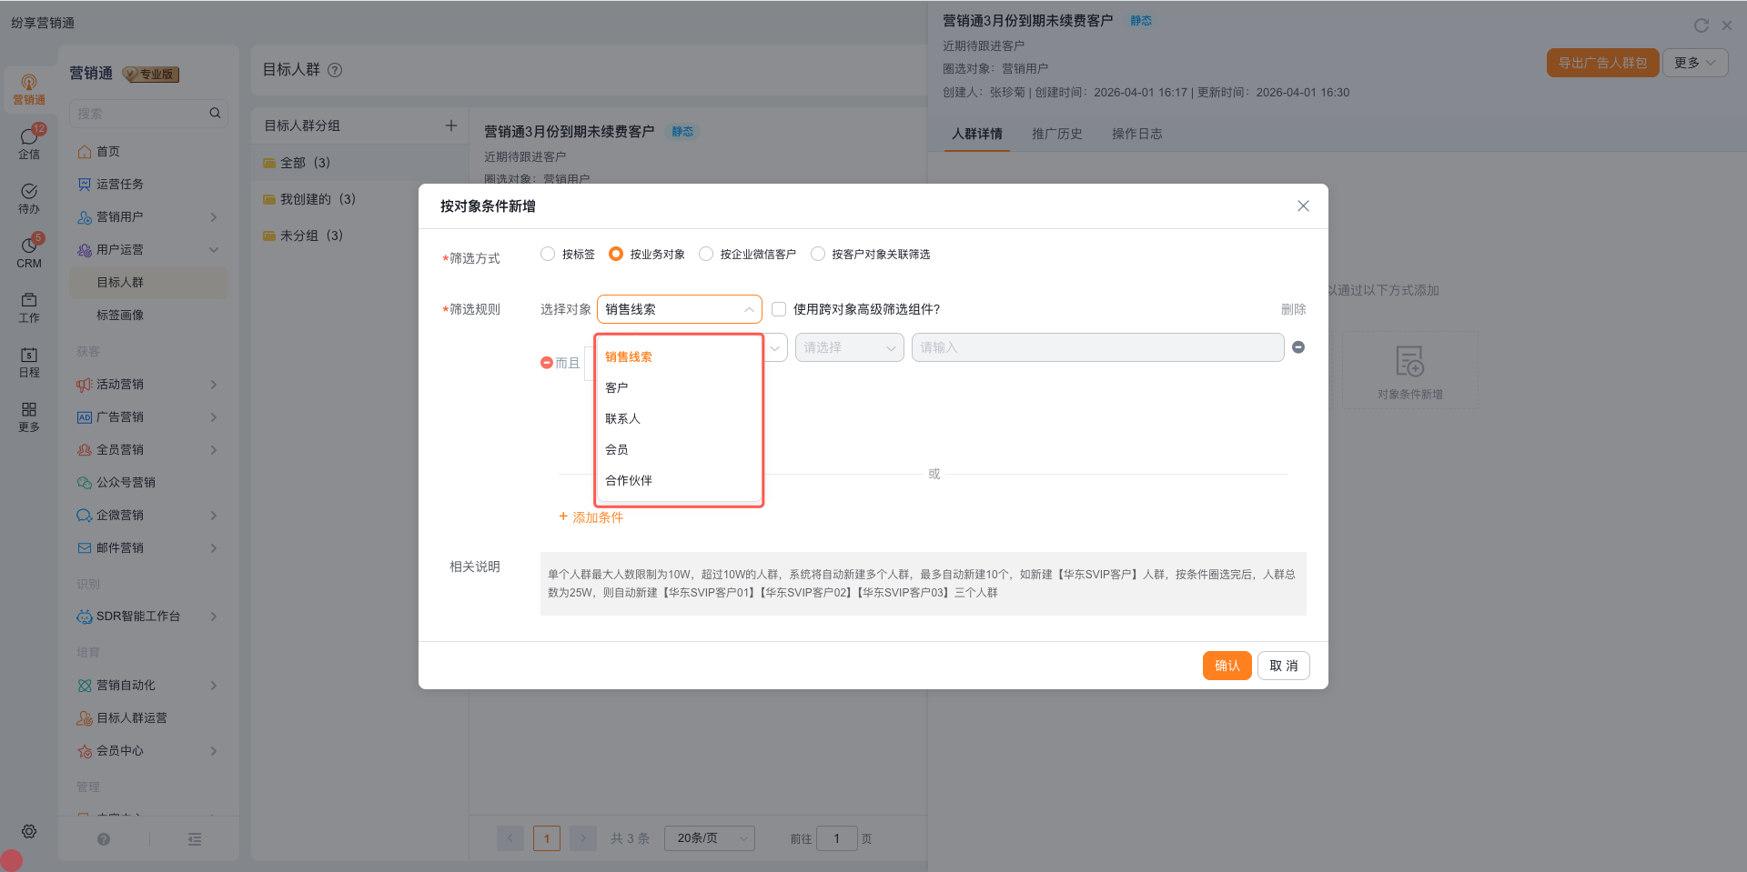Viewport: 1747px width, 872px height.
Task: Open 目标人群运营 in sidebar
Action: click(148, 718)
